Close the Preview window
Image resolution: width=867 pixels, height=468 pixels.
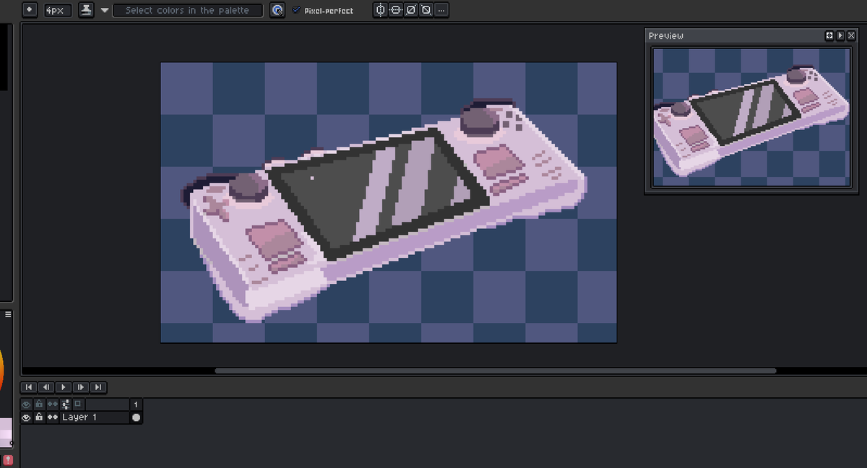click(851, 35)
